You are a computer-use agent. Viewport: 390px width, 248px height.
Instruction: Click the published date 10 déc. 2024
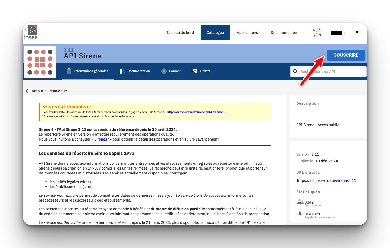[x=327, y=161]
